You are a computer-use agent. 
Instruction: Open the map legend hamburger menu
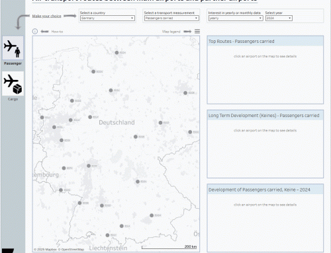tap(197, 32)
